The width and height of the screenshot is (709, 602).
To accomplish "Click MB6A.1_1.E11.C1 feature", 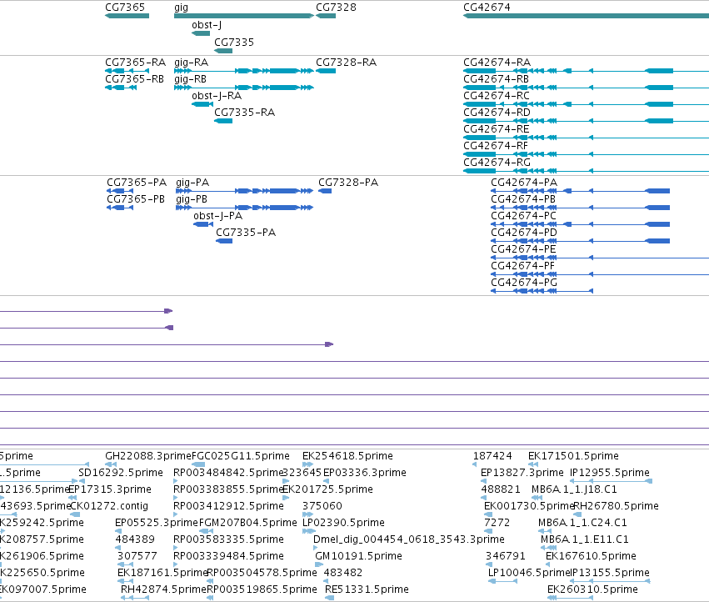I will coord(548,548).
